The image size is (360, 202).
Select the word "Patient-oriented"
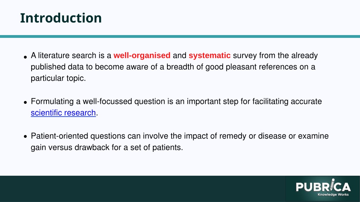(59, 136)
